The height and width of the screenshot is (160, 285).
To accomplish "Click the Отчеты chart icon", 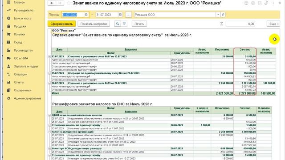I will [x=8, y=82].
